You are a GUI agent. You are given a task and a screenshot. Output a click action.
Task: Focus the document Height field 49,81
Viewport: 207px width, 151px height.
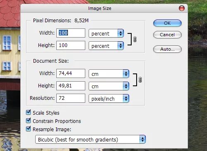(71, 86)
